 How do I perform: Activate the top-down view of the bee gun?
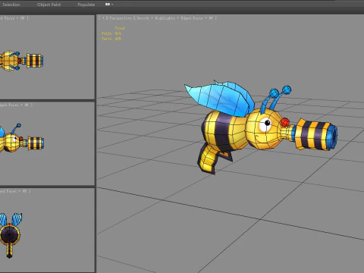coord(21,61)
